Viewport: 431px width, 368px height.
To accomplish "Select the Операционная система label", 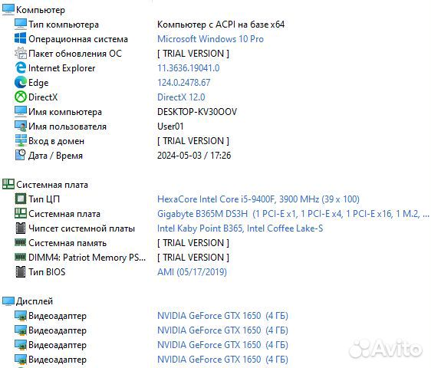I will 78,39.
